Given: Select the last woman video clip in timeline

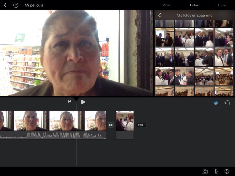Looking at the screenshot, I should (95, 120).
